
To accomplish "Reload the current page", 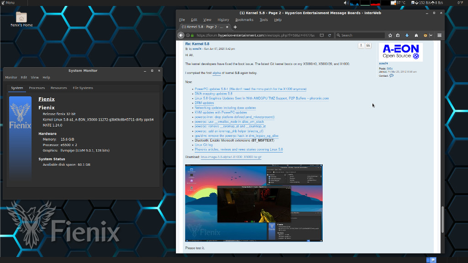I will 330,35.
